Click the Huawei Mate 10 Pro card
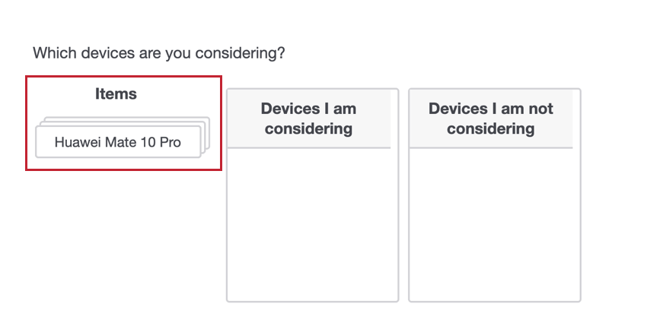647x323 pixels. point(118,142)
